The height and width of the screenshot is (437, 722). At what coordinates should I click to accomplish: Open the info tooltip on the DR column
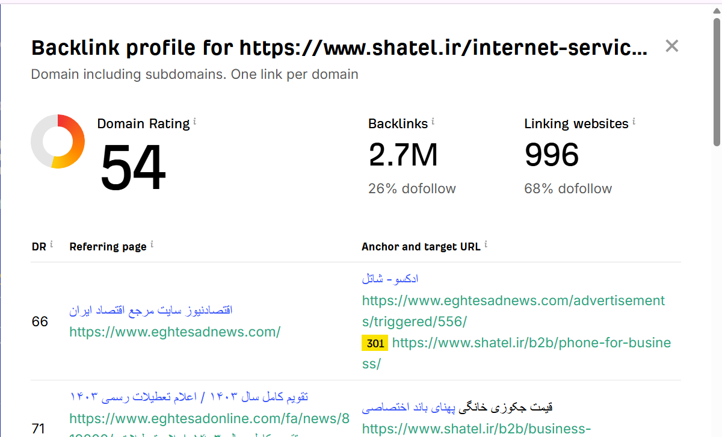51,243
